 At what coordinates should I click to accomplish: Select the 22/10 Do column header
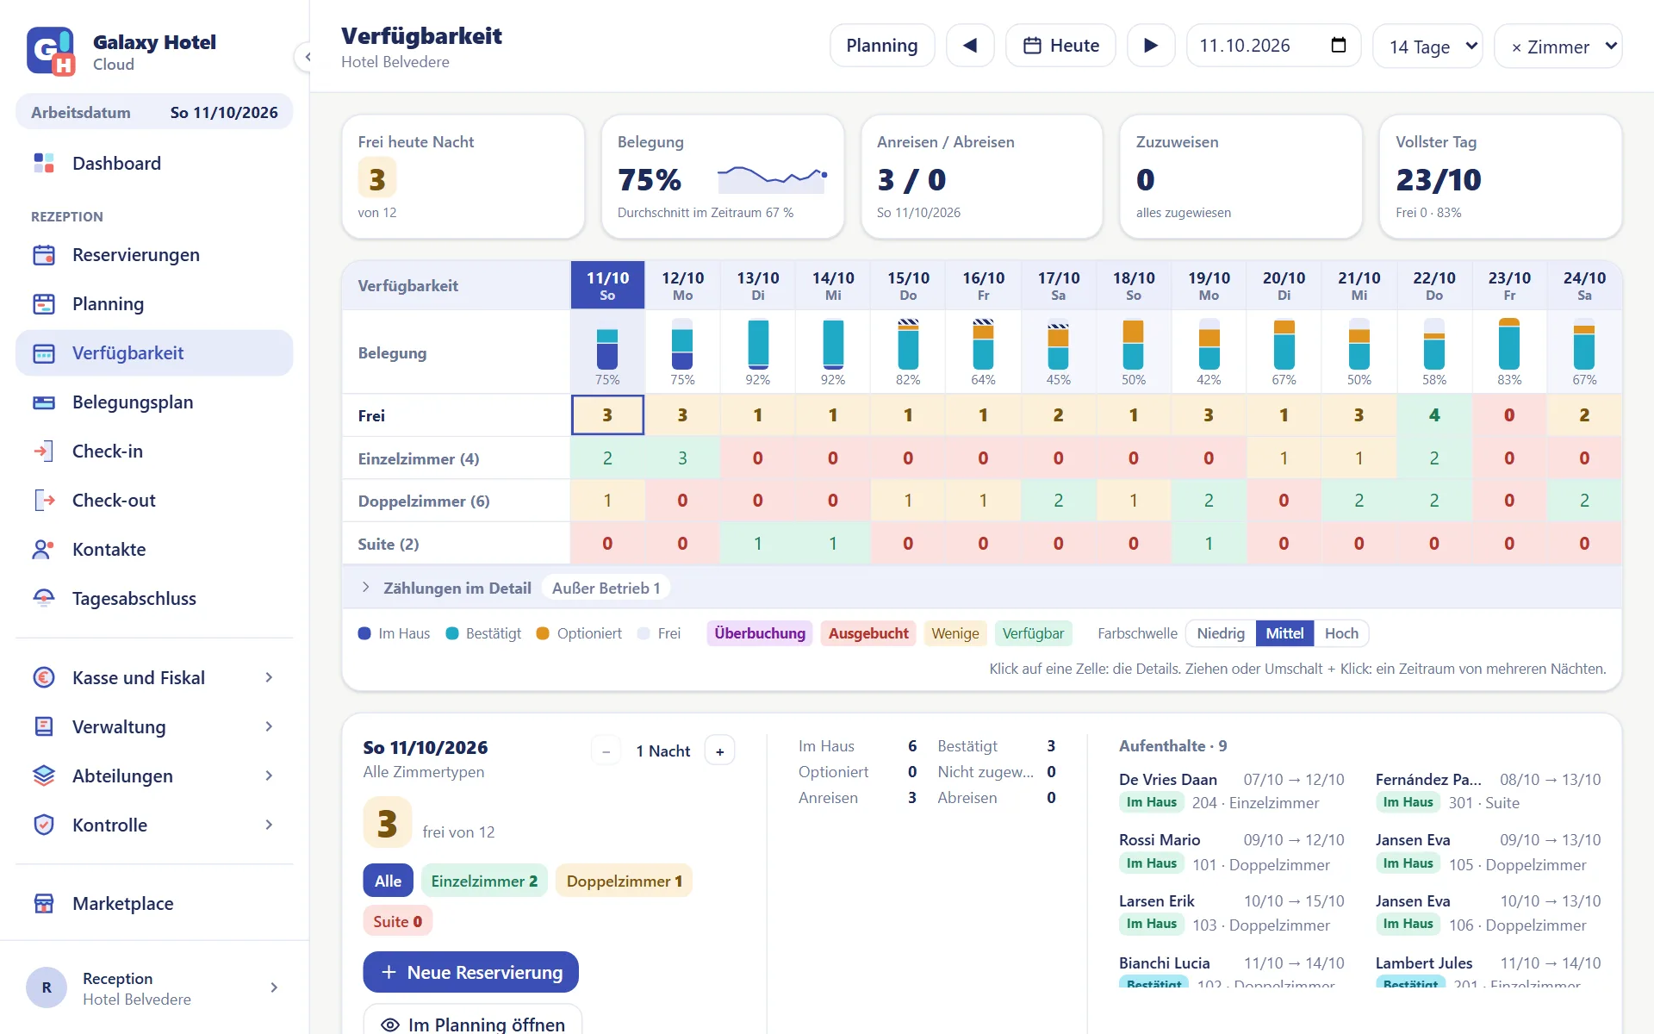1433,285
